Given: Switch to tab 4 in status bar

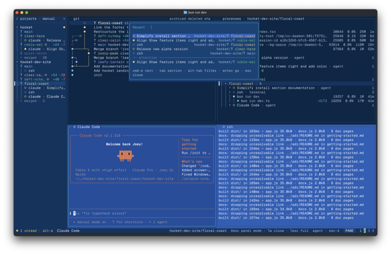Looking at the screenshot, I should point(373,230).
